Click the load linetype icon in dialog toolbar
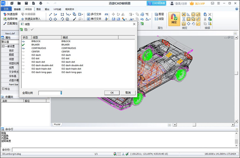240x158 pixels. [x=22, y=29]
